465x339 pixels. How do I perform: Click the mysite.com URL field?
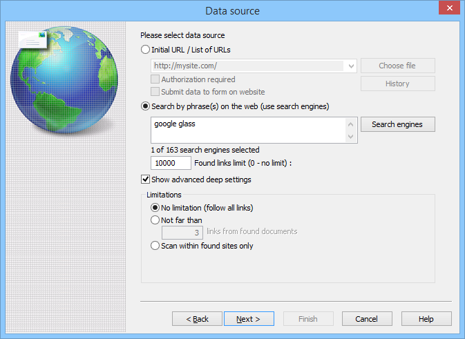pyautogui.click(x=247, y=66)
